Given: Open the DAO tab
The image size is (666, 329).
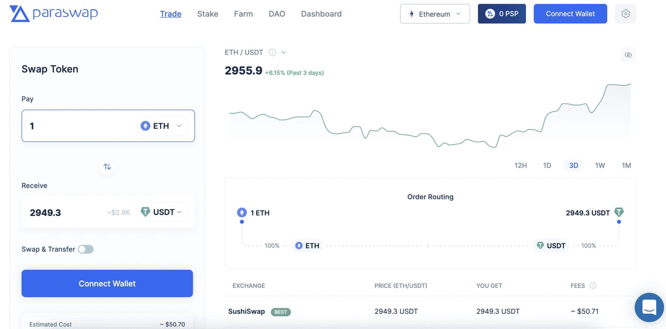Looking at the screenshot, I should pos(277,14).
